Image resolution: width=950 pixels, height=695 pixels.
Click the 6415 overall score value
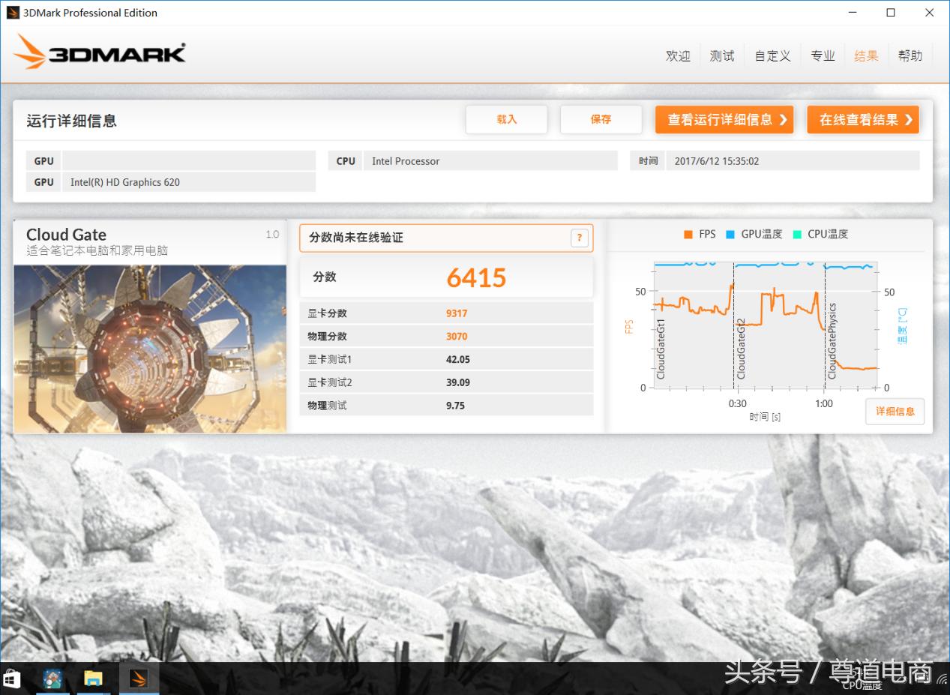(477, 278)
